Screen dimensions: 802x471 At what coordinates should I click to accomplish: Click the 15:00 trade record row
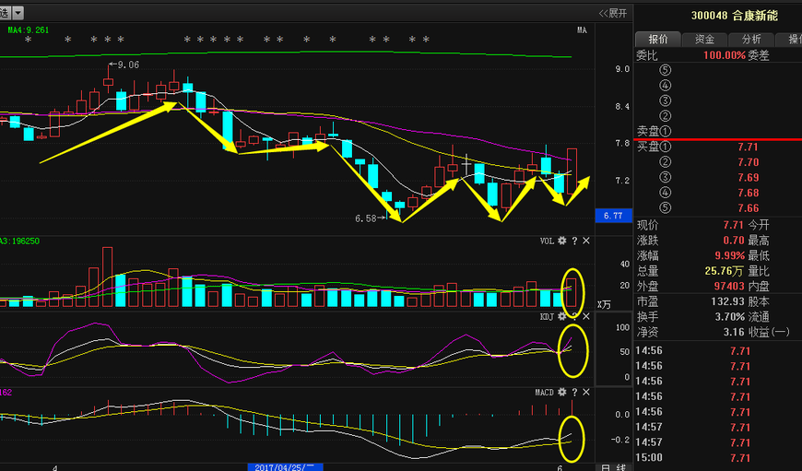pos(718,457)
